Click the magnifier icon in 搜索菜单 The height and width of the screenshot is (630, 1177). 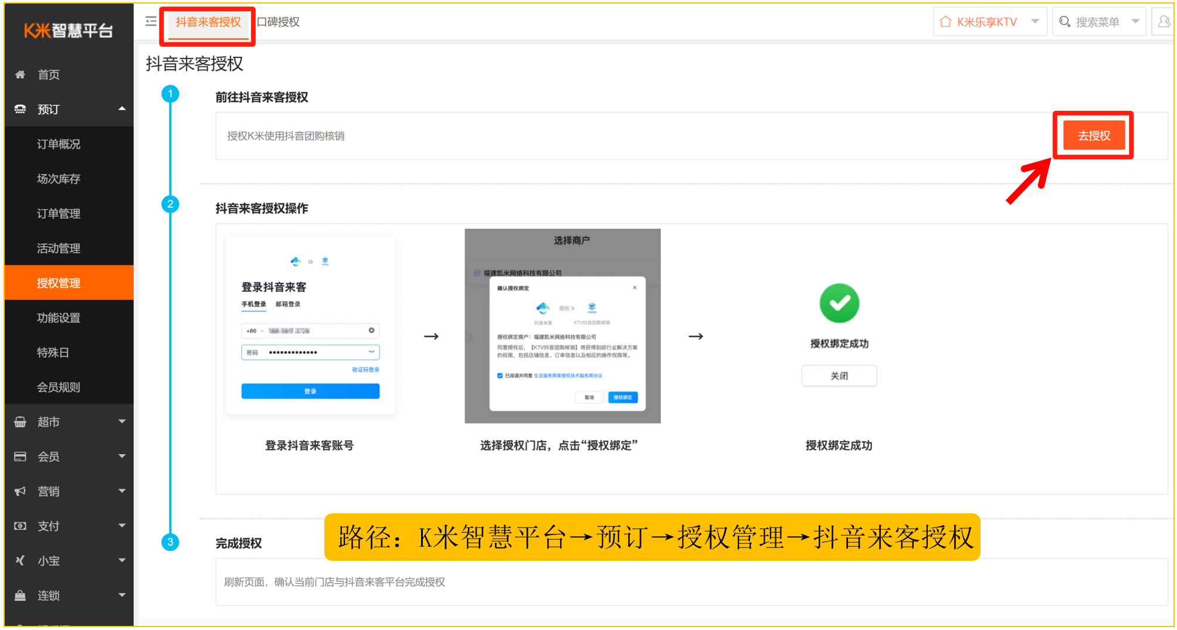coord(1065,22)
